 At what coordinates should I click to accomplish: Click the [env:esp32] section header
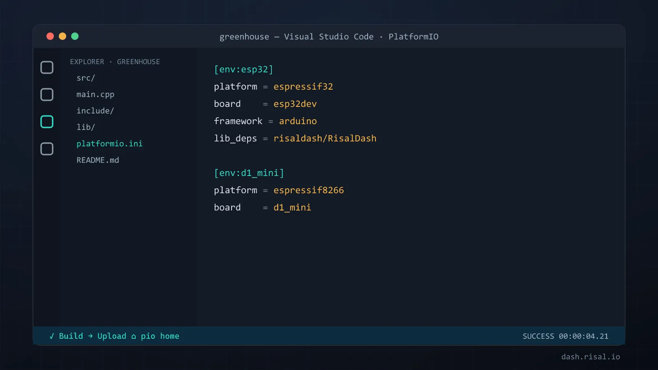(x=243, y=69)
